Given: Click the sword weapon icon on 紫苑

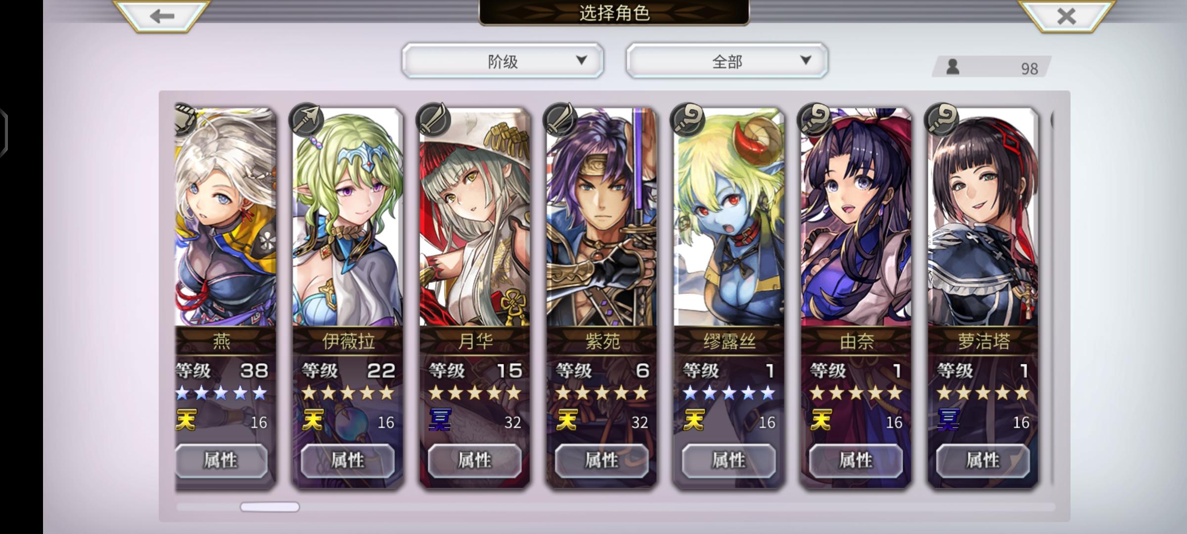Looking at the screenshot, I should pos(560,120).
